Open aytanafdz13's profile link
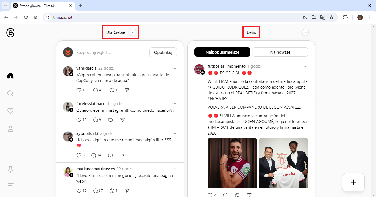 coord(87,133)
